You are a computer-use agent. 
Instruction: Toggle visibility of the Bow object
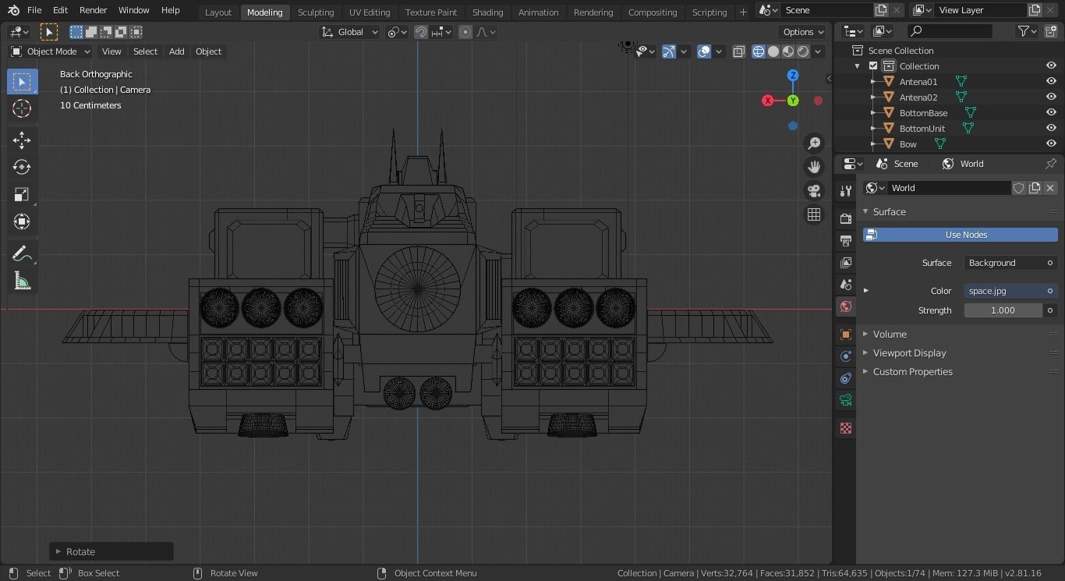1051,143
